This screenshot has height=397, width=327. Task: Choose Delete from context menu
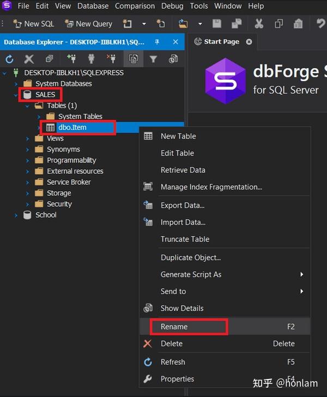pos(225,343)
